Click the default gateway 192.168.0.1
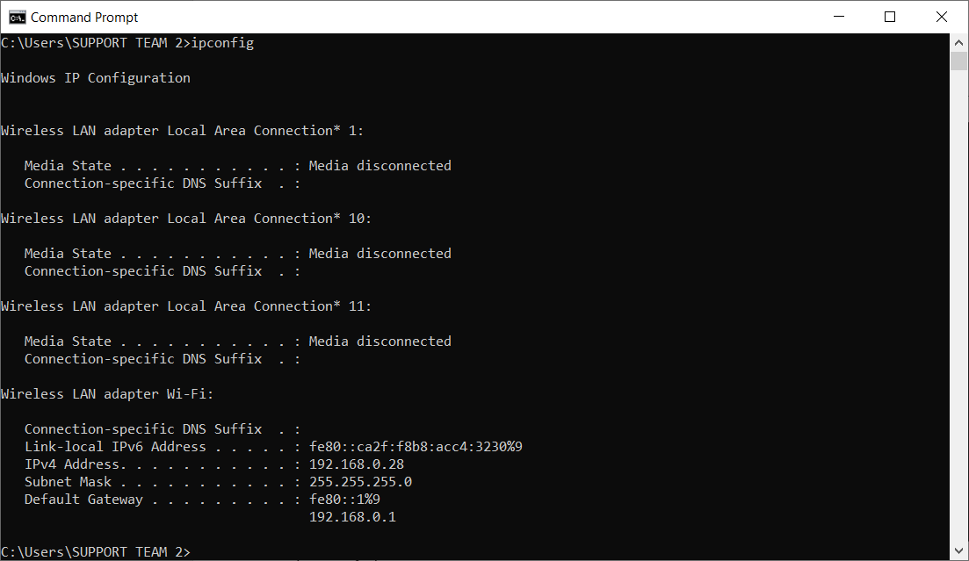 click(x=352, y=517)
